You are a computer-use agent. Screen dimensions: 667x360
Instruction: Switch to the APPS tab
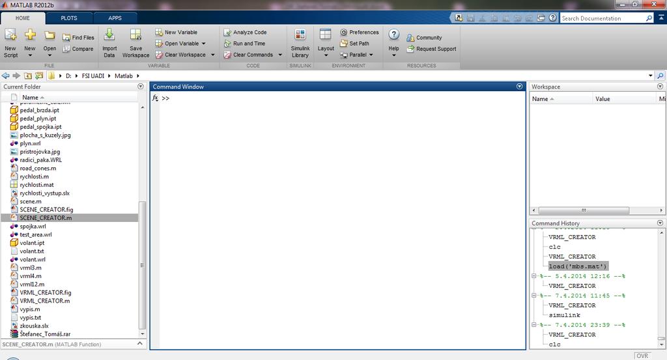(115, 18)
